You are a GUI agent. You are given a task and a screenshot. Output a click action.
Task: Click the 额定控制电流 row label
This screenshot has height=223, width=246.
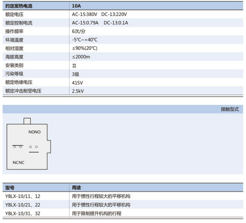click(18, 23)
